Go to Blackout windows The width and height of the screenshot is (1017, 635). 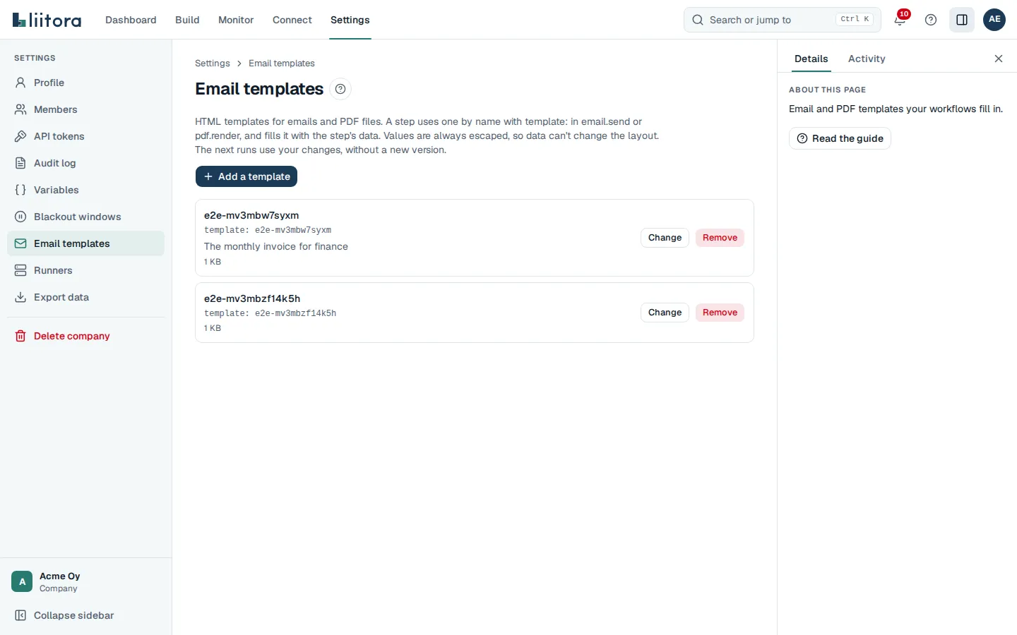(x=85, y=217)
